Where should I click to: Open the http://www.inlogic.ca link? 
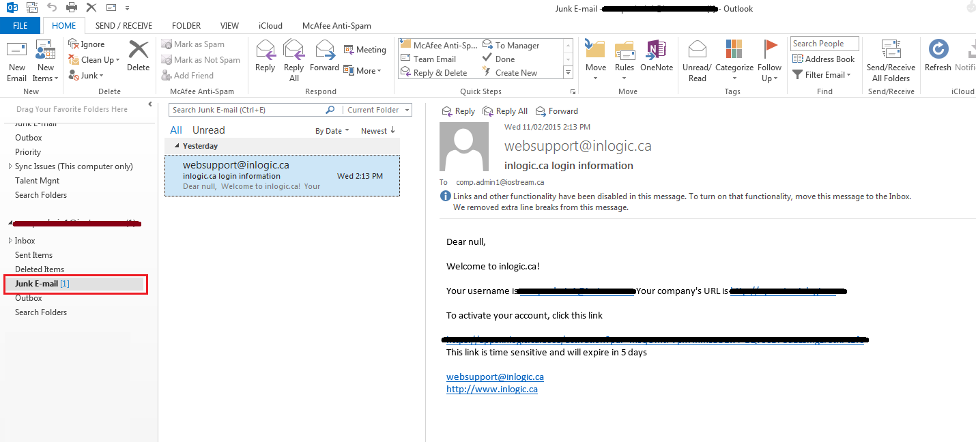point(492,389)
